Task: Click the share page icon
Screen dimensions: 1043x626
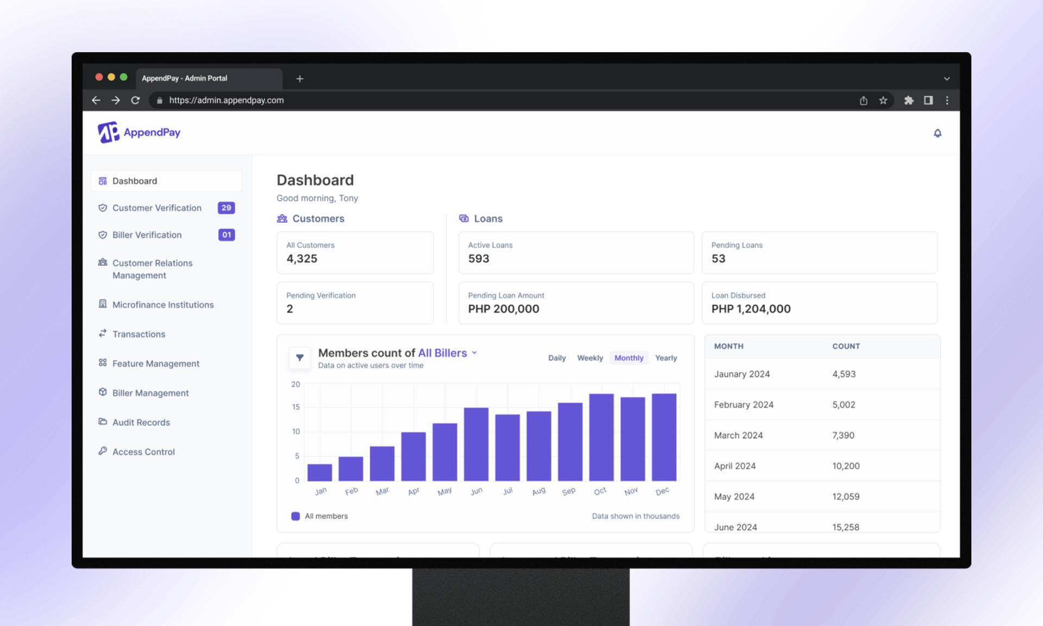Action: pyautogui.click(x=863, y=100)
